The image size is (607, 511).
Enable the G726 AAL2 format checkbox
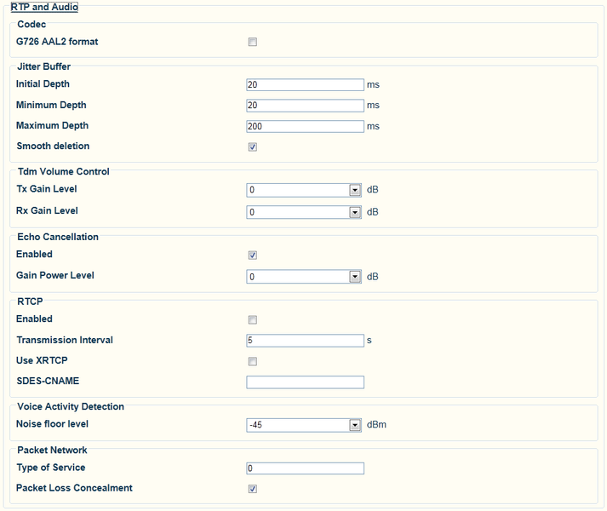tap(252, 42)
